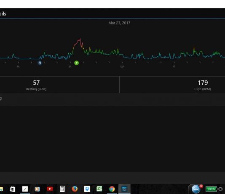Open the green spreadsheet app icon

[99, 189]
